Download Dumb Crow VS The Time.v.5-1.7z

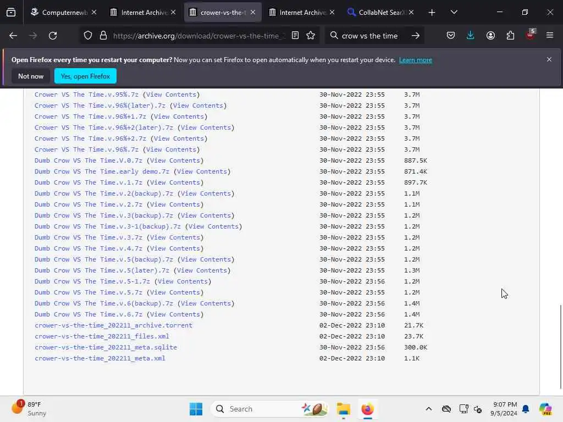(x=92, y=282)
